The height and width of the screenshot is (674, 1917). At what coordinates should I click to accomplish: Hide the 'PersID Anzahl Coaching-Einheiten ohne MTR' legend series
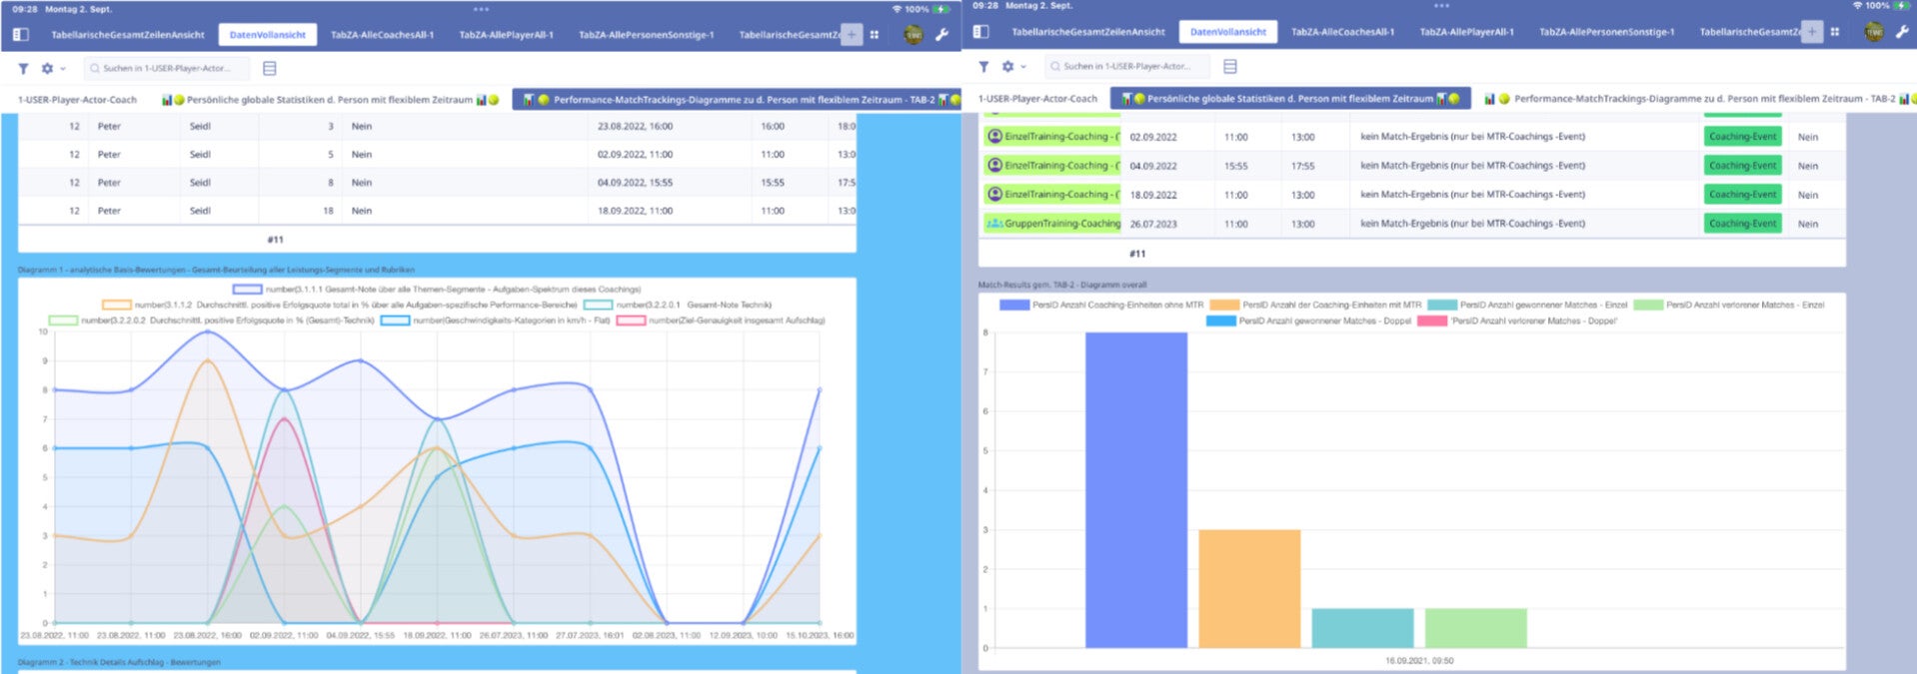(1101, 306)
